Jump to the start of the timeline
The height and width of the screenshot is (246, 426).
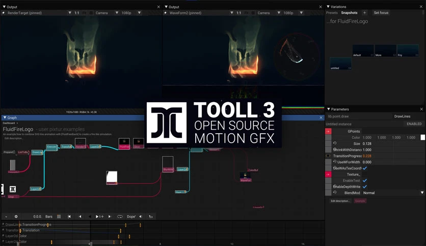pos(69,217)
